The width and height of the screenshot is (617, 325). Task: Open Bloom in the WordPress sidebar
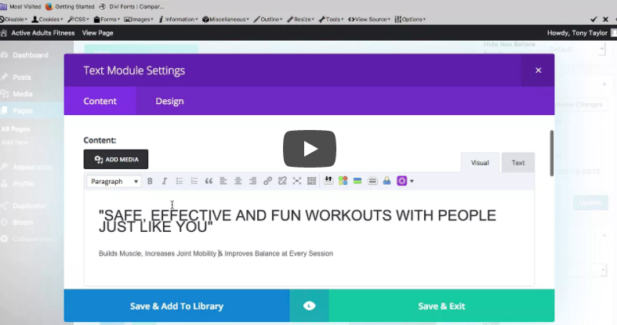23,222
